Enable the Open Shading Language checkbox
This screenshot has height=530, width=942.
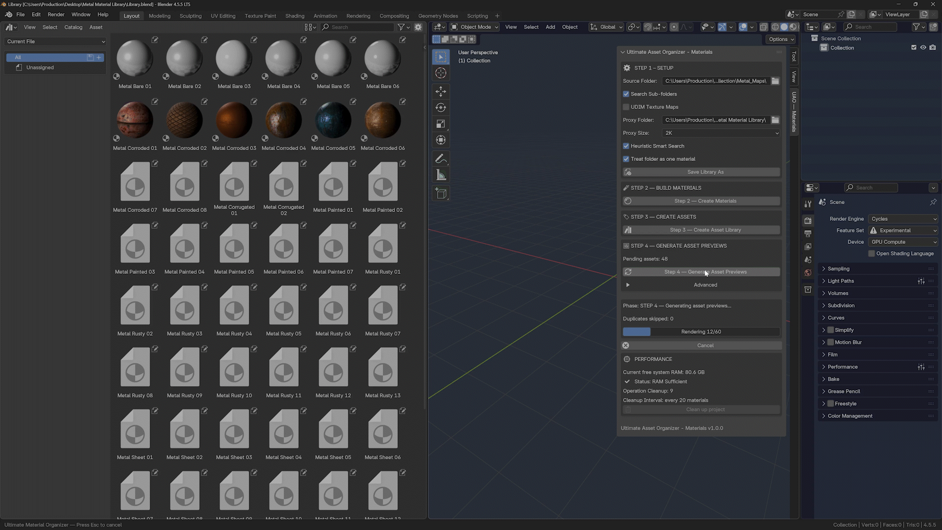(871, 254)
